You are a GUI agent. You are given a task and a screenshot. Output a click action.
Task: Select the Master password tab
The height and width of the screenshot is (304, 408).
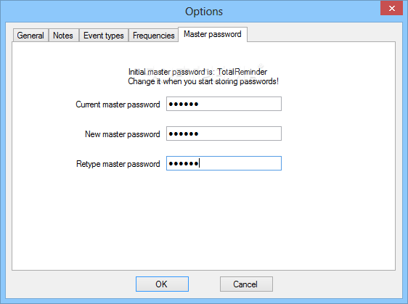point(213,34)
